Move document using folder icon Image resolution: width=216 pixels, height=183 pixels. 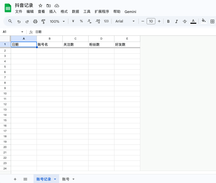pyautogui.click(x=49, y=6)
